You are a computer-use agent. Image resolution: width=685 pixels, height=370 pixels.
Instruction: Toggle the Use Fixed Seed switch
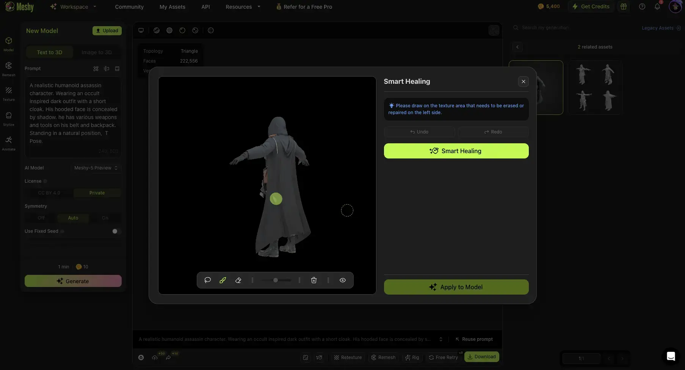[115, 231]
